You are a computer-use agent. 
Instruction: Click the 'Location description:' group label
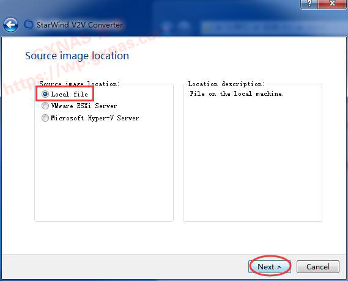[226, 84]
